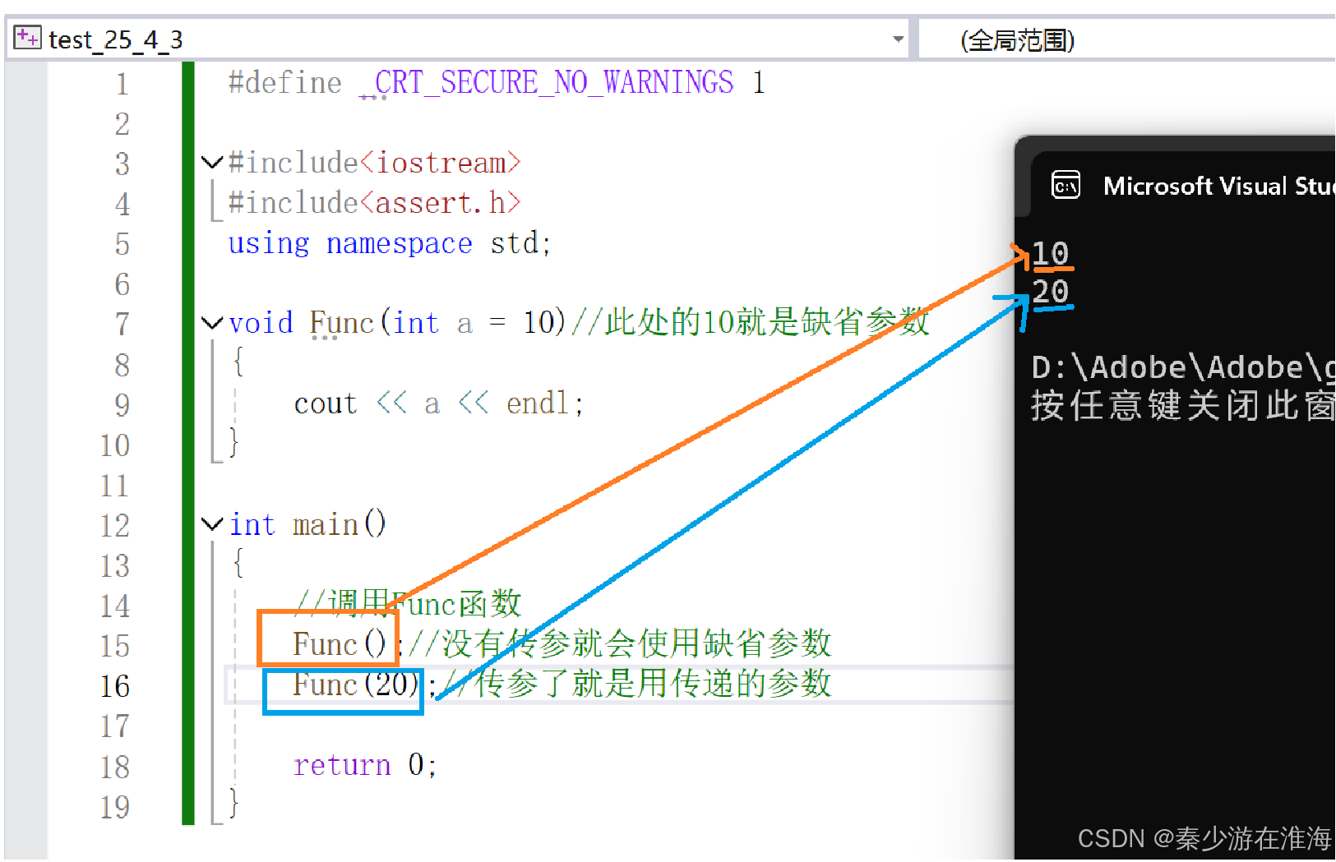
Task: Collapse the void Func definition on line 7
Action: [x=212, y=323]
